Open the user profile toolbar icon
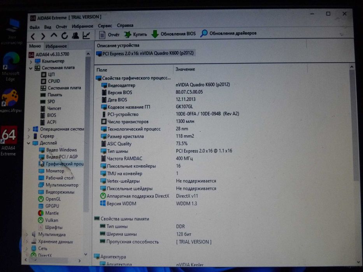Image resolution: width=363 pixels, height=272 pixels. 75,35
